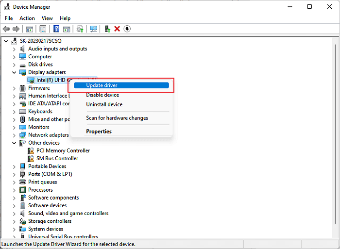Click the red X Uninstall device icon

(117, 29)
